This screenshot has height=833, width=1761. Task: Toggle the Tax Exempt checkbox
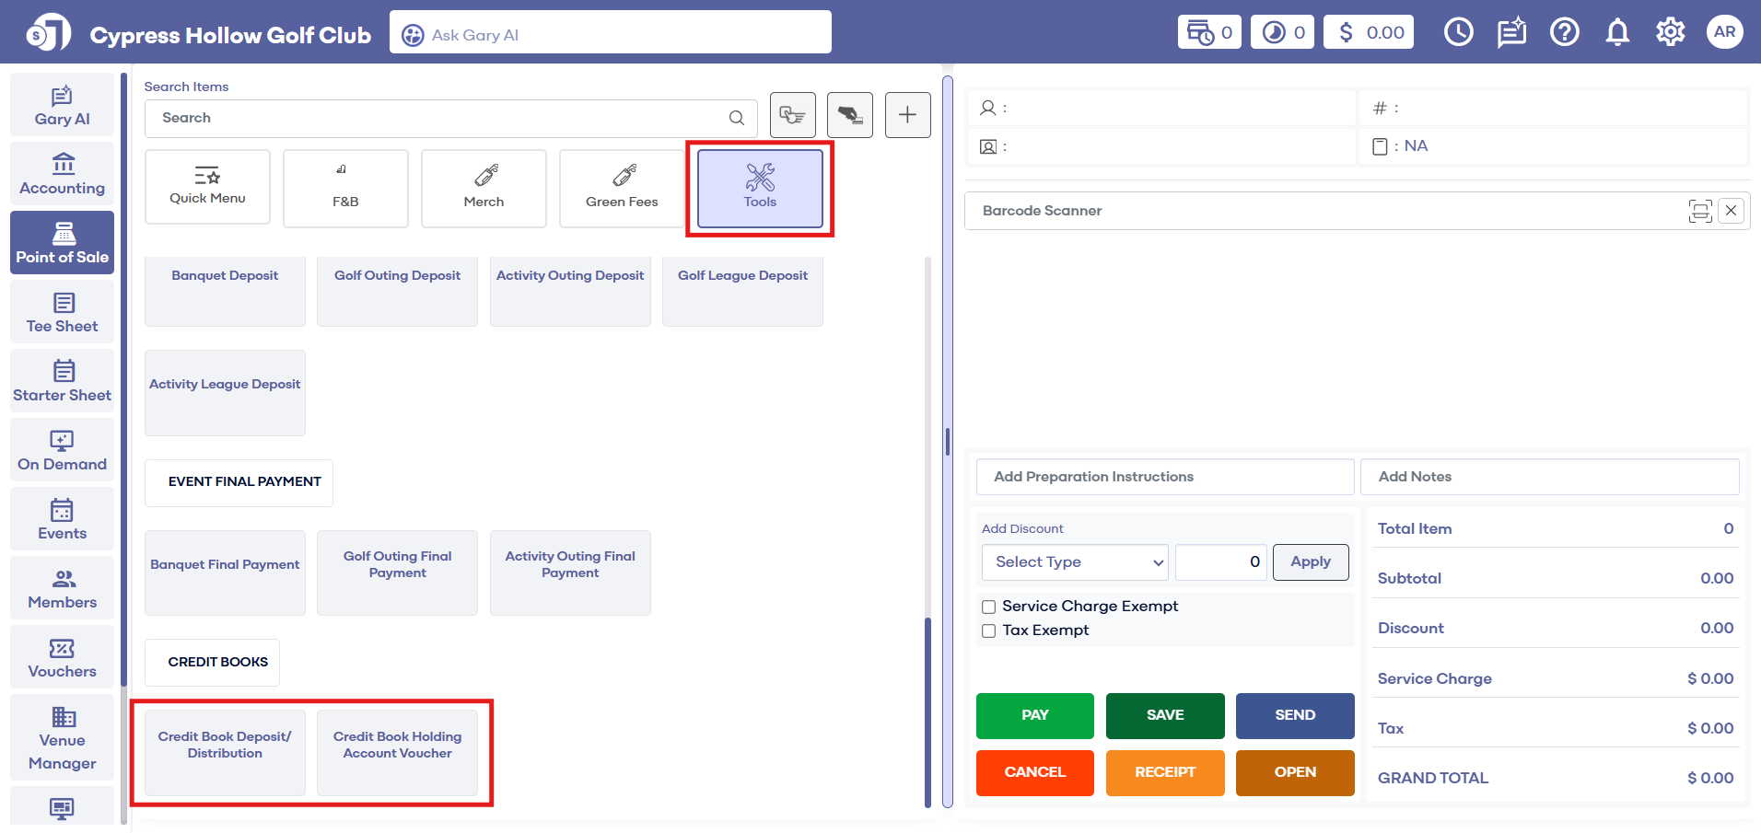pos(989,631)
